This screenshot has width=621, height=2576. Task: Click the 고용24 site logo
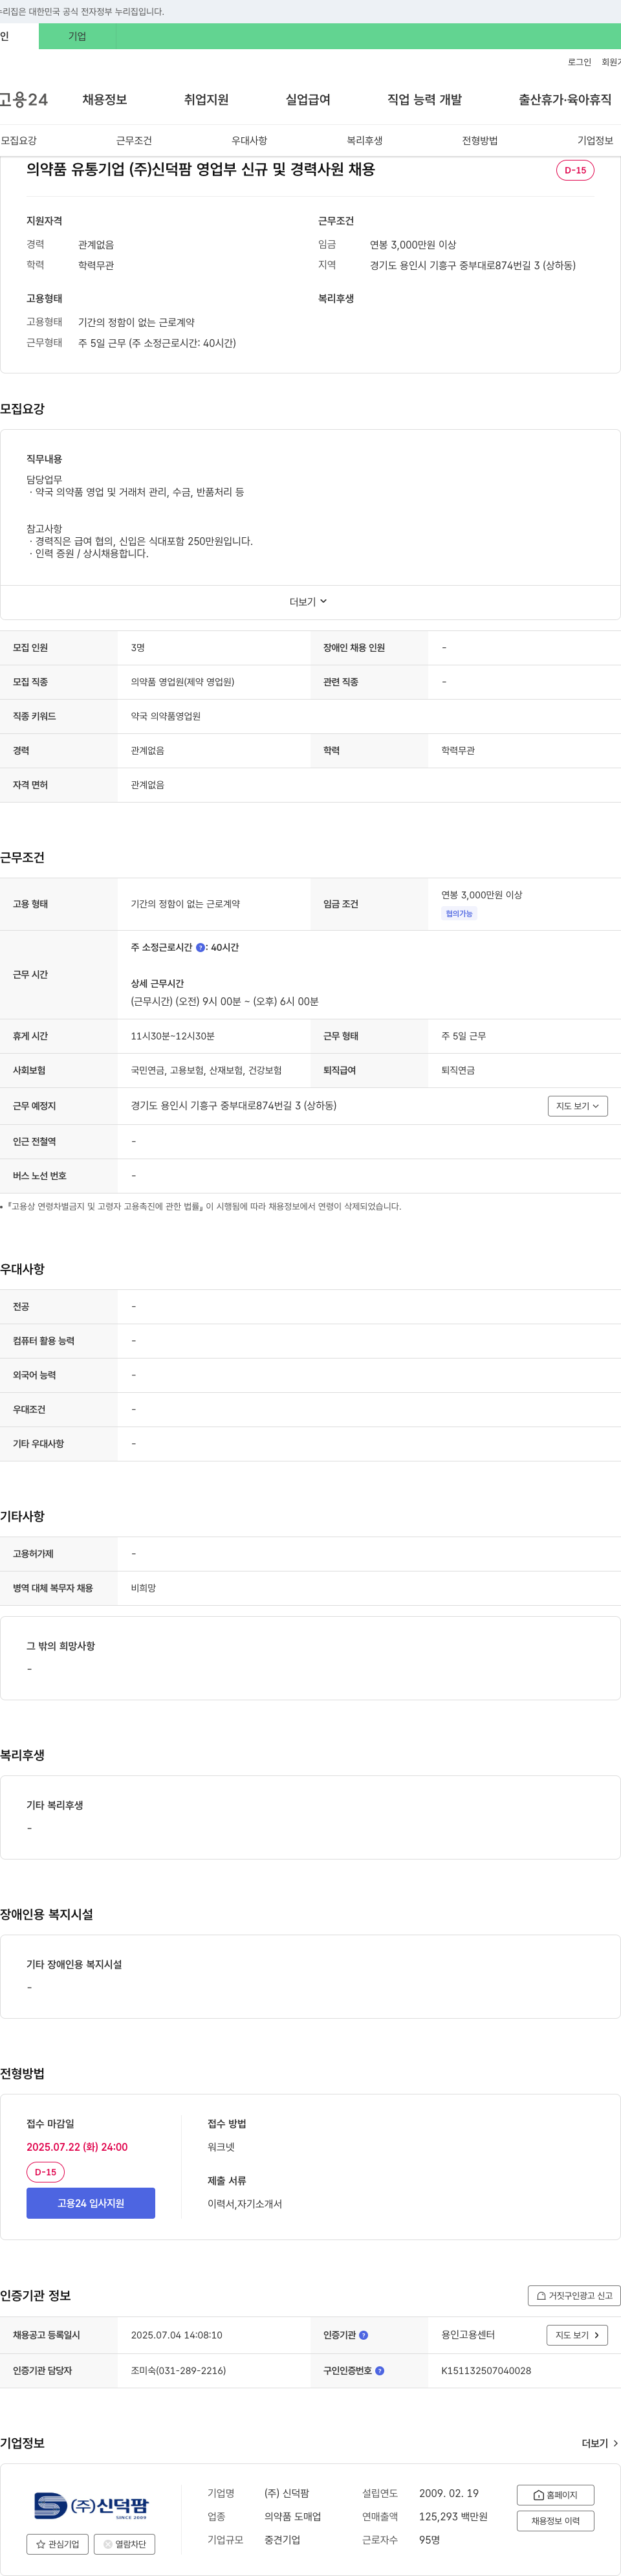24,99
